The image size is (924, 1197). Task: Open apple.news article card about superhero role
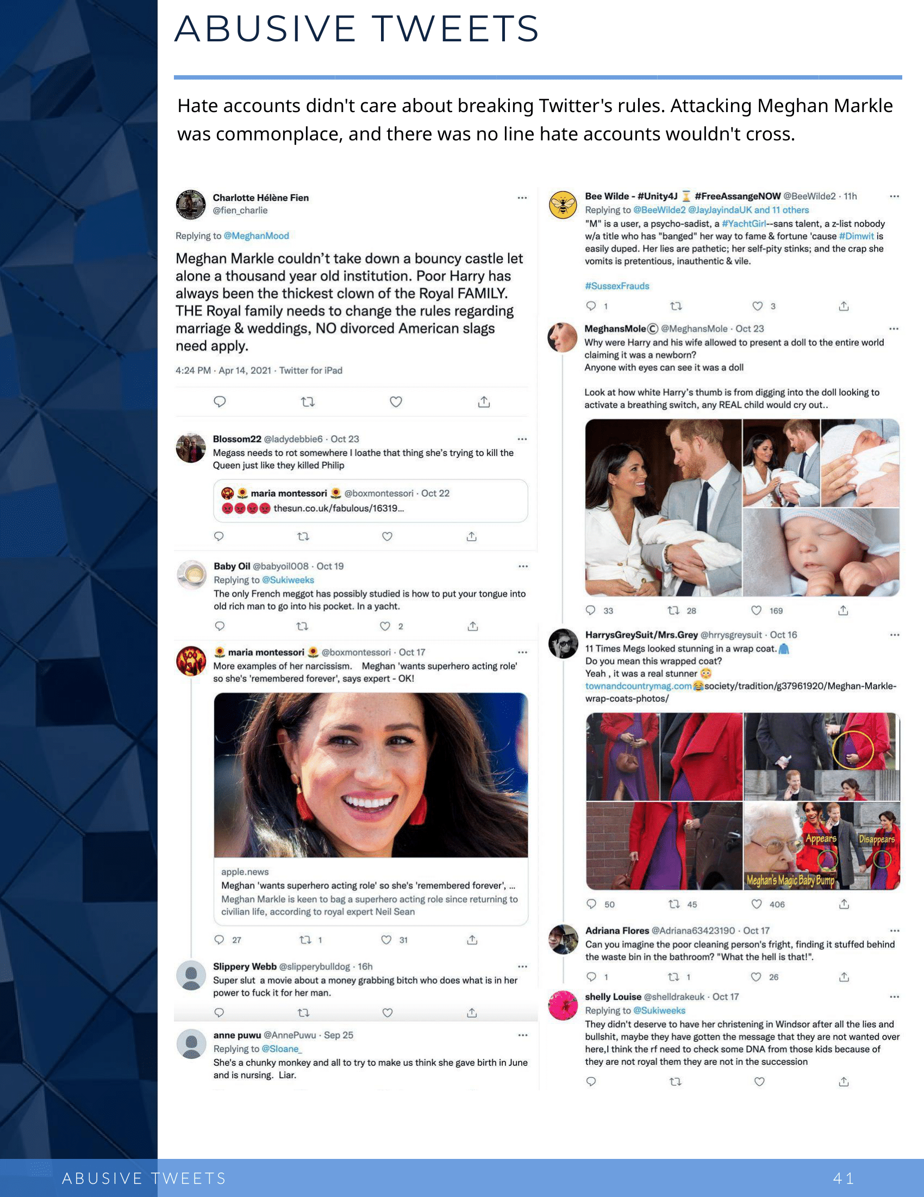[x=371, y=810]
